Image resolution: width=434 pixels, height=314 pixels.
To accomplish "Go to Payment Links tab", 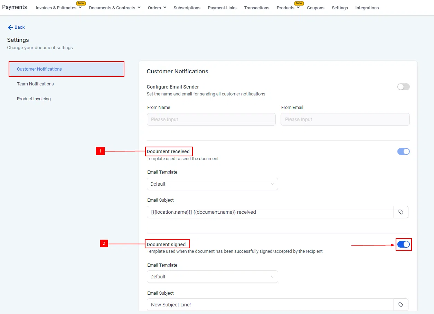I will pyautogui.click(x=222, y=8).
